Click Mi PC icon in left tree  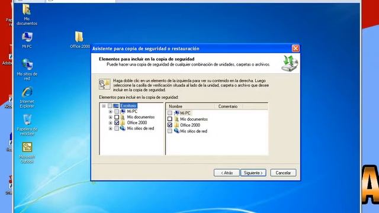(123, 111)
